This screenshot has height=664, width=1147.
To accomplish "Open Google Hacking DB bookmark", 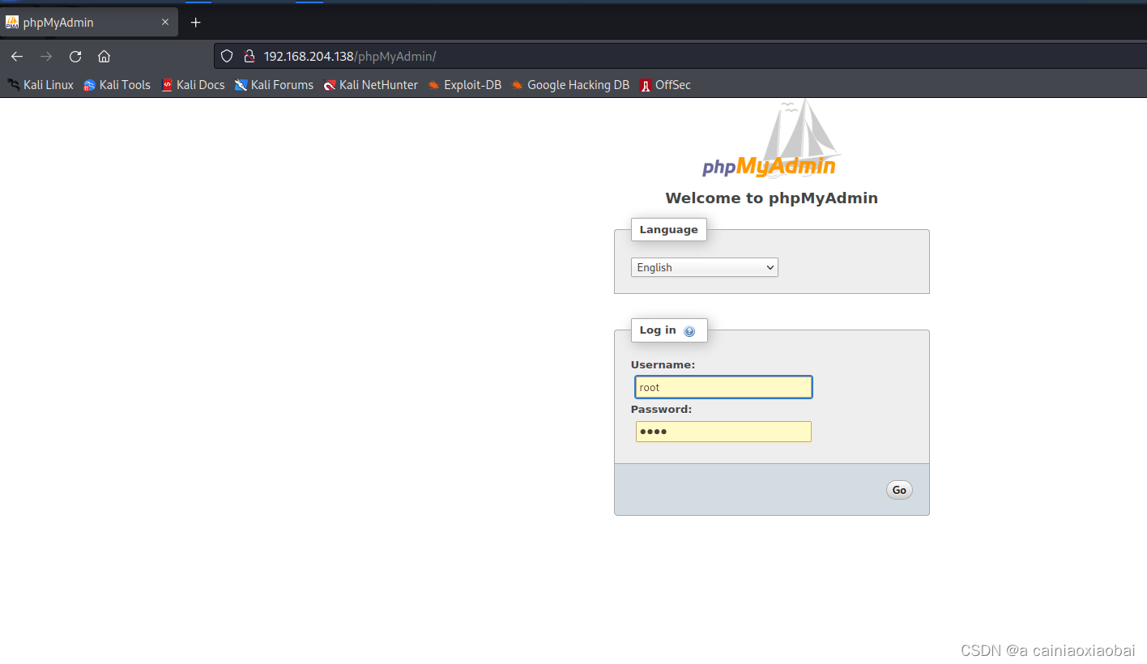I will 570,85.
